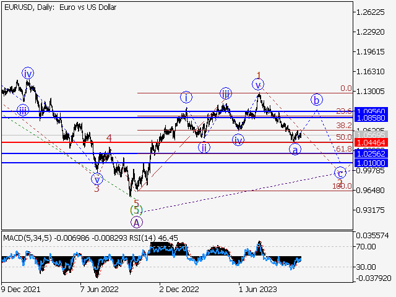The height and width of the screenshot is (297, 396).
Task: Click the red wave 4 label
Action: [x=109, y=138]
